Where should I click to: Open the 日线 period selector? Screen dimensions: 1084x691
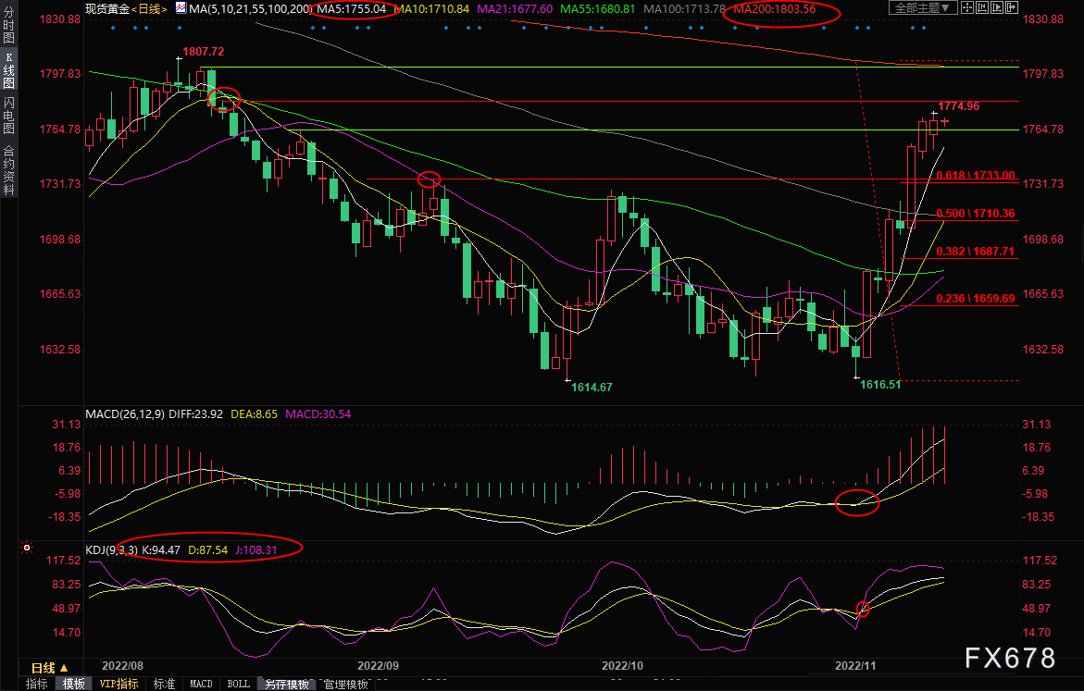click(49, 667)
